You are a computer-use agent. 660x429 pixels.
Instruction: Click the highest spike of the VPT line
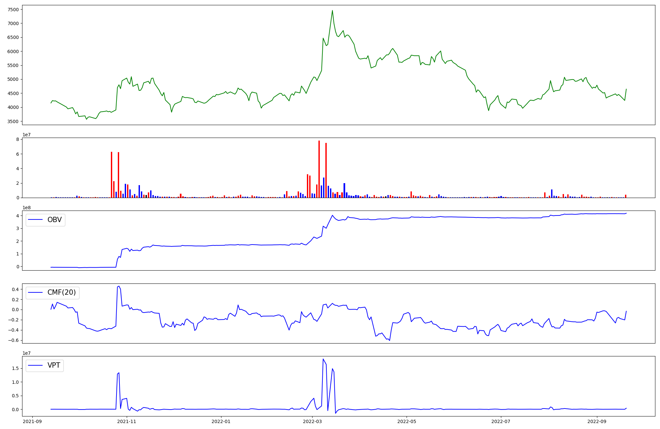coord(323,359)
